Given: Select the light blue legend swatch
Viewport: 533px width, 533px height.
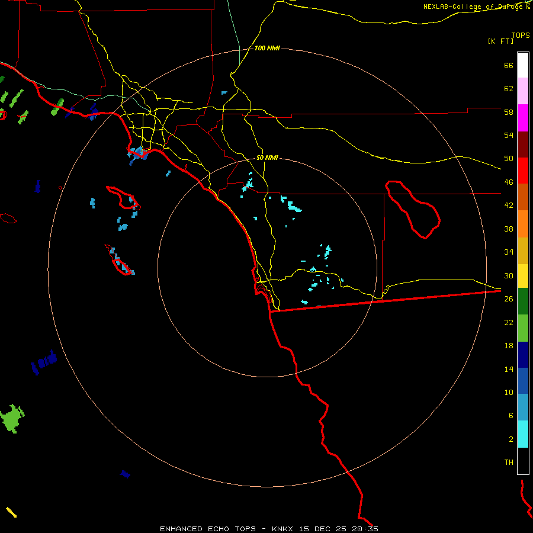Looking at the screenshot, I should pyautogui.click(x=523, y=407).
